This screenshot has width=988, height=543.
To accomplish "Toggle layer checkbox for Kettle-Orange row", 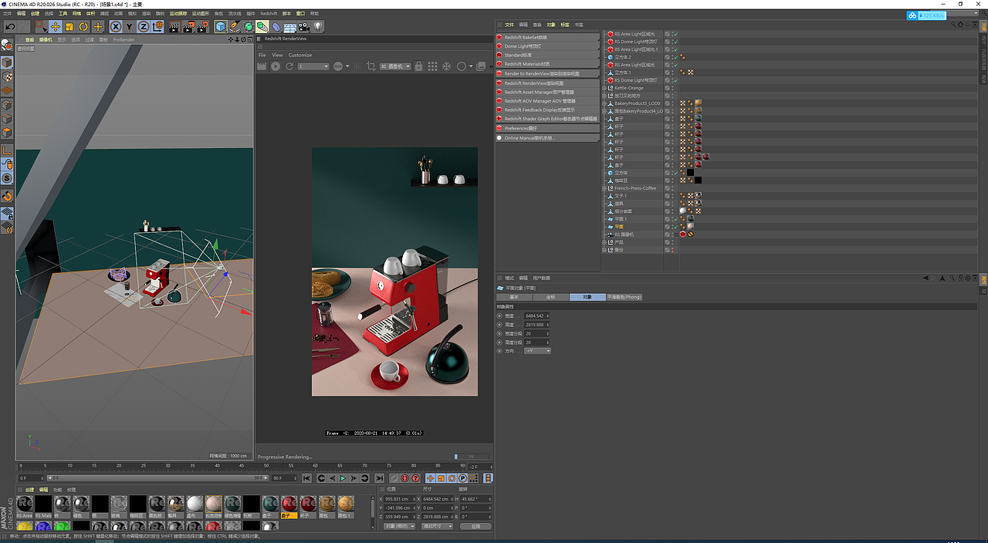I will tap(667, 88).
